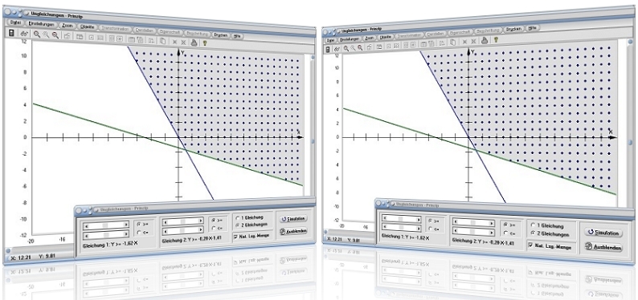Click the calculator icon in left window toolbar
638x300 pixels.
(11, 34)
